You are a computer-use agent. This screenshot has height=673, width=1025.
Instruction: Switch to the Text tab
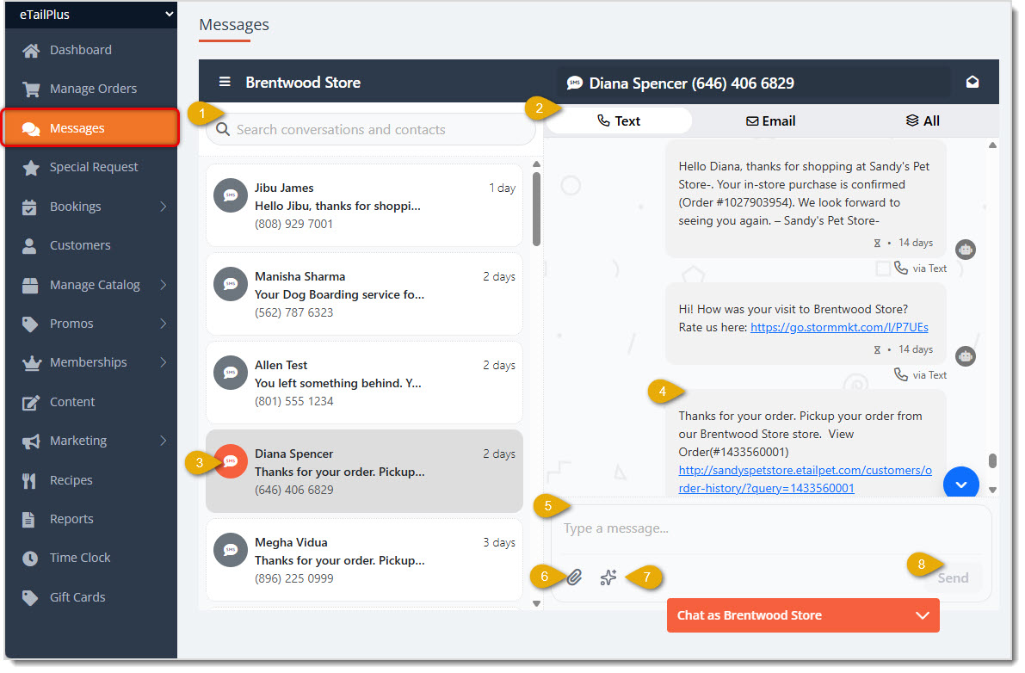coord(619,120)
